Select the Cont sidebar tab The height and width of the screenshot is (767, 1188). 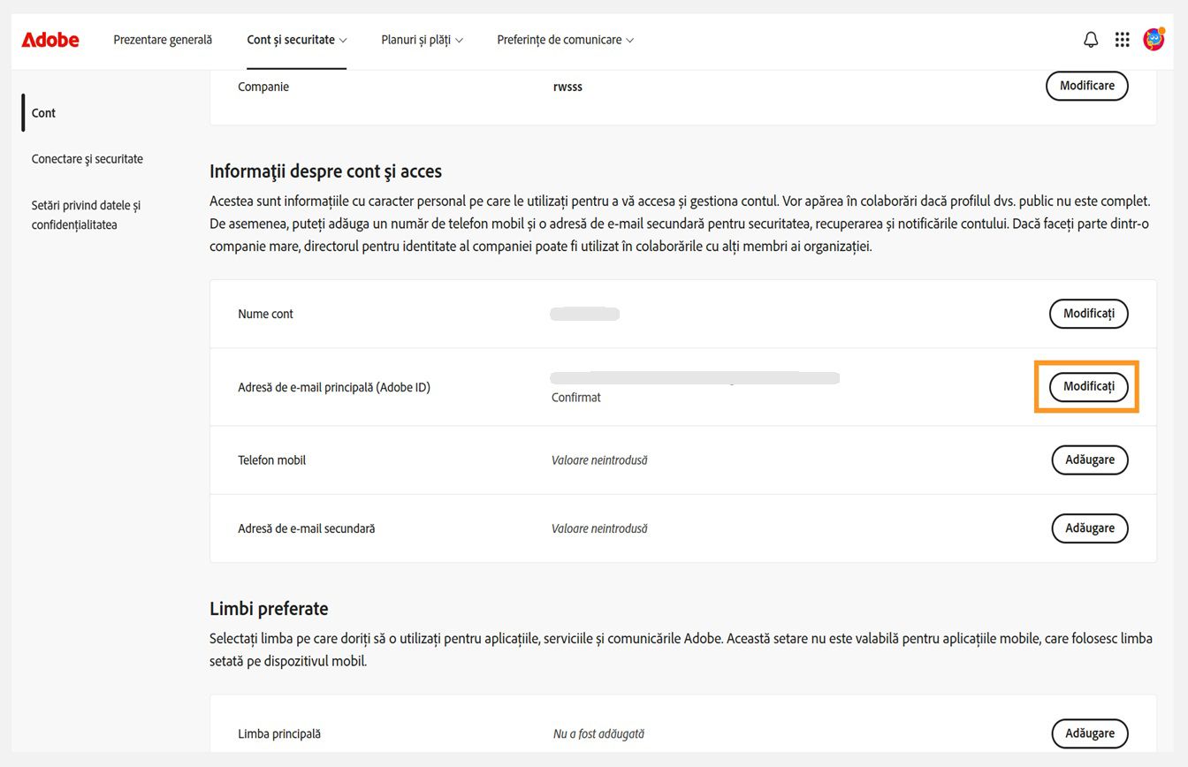click(x=42, y=112)
